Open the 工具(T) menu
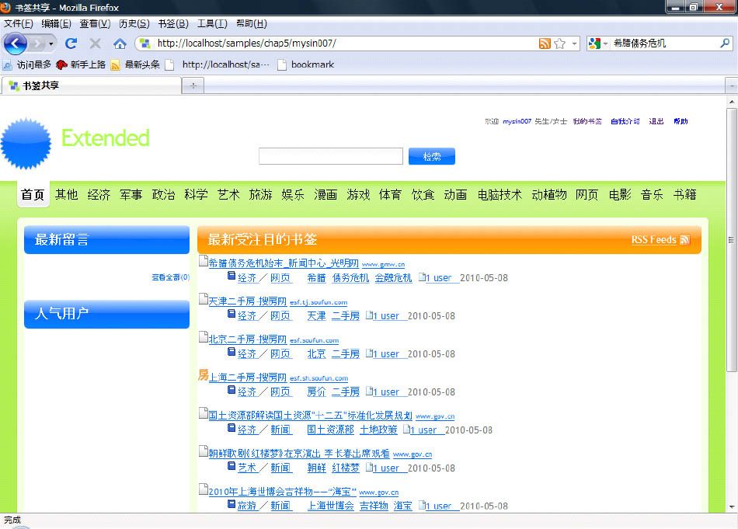Screen dimensions: 738x529 tap(212, 23)
